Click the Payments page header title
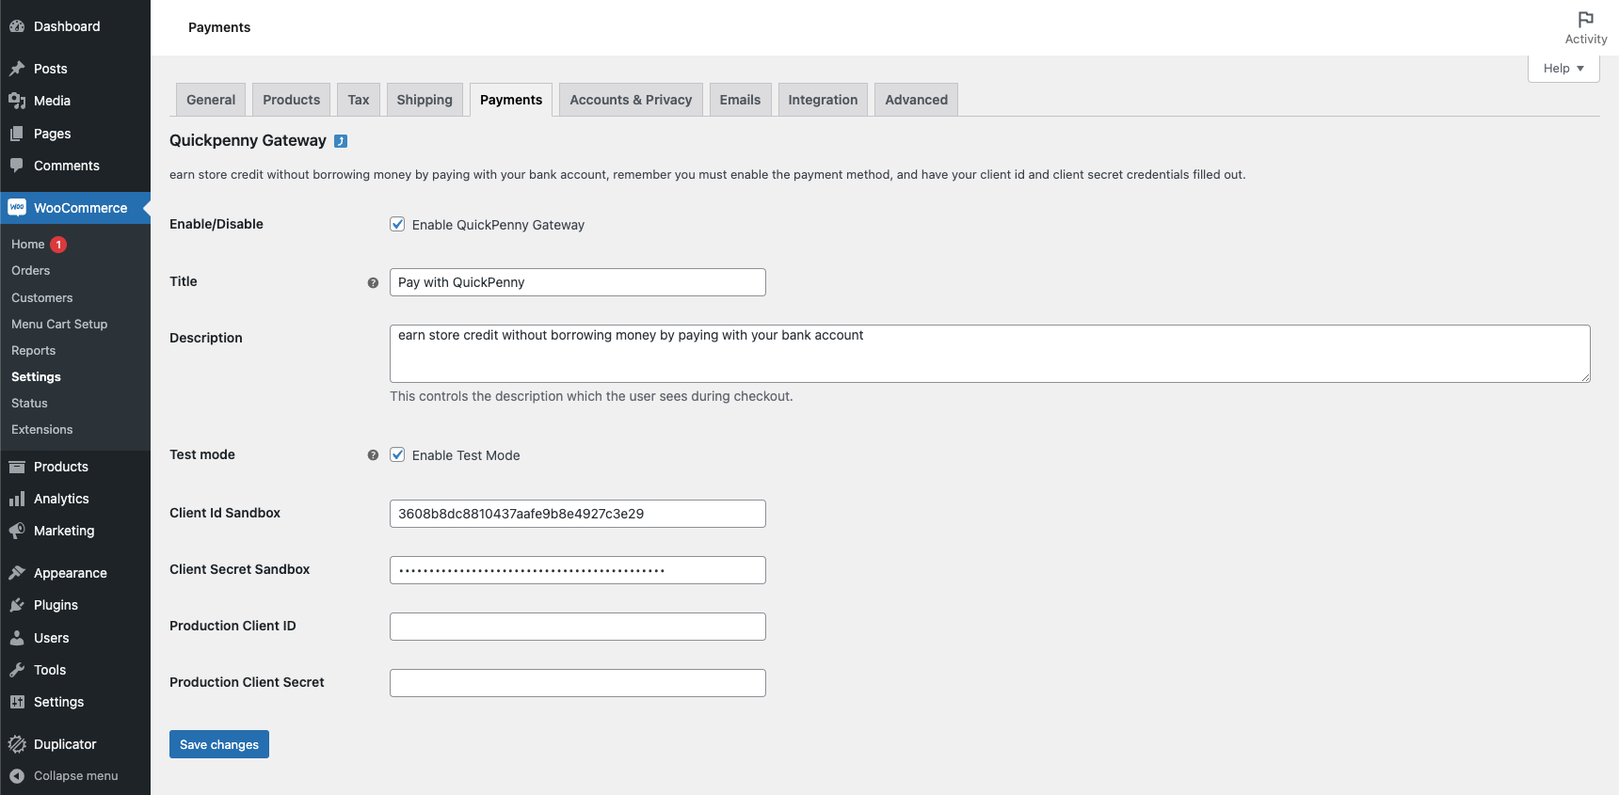Image resolution: width=1619 pixels, height=795 pixels. 219,27
